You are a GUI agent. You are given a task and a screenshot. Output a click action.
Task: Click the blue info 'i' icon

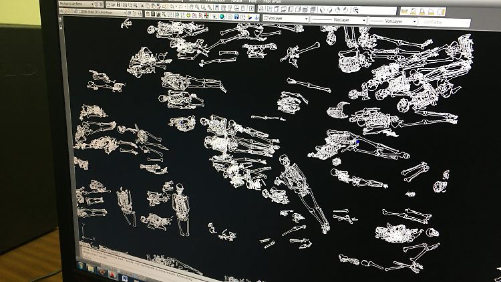click(x=257, y=17)
